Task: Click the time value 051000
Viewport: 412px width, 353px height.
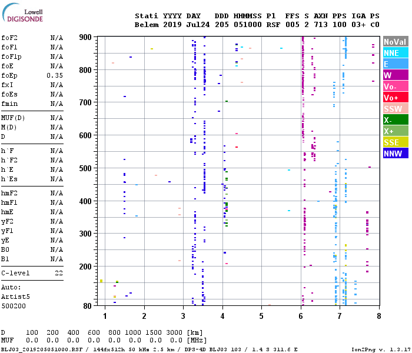Action: pos(248,25)
